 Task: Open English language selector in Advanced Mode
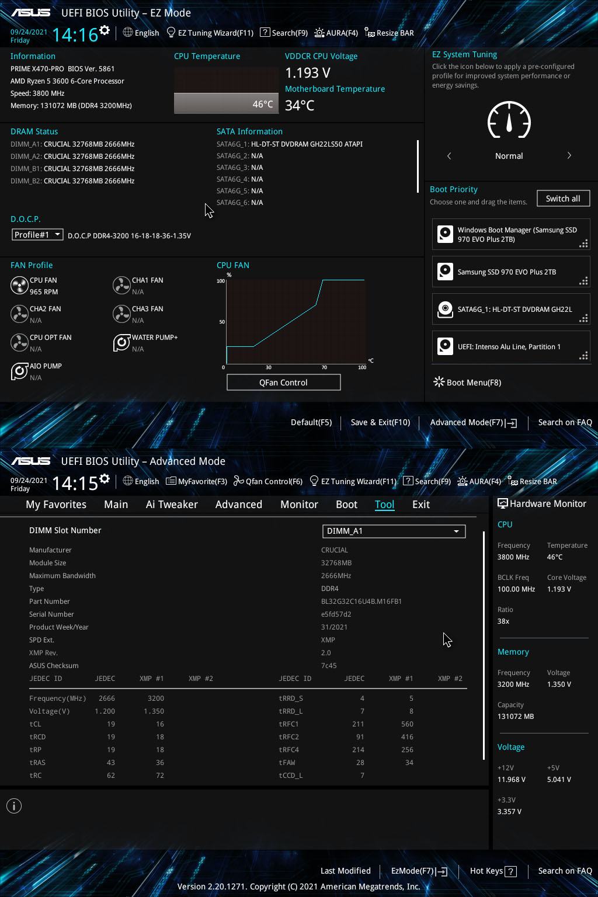coord(141,481)
